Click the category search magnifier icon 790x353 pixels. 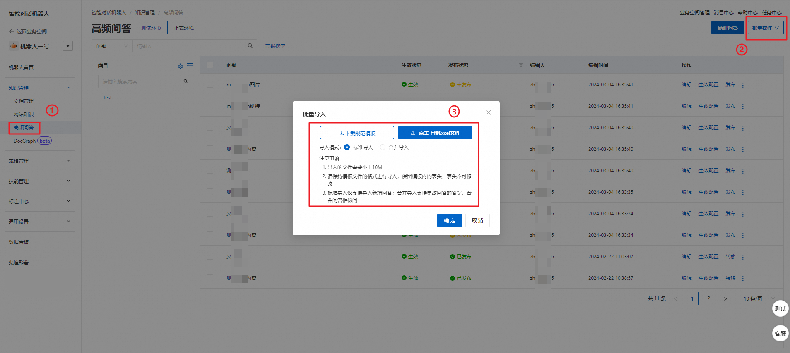[x=186, y=81]
